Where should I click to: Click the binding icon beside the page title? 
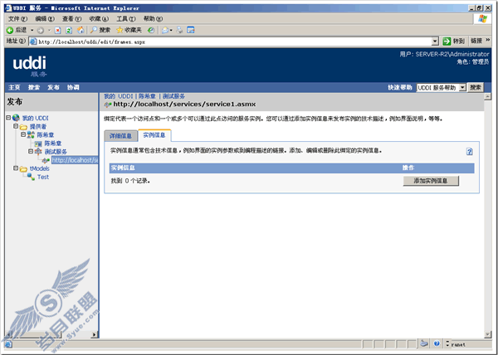[x=108, y=105]
